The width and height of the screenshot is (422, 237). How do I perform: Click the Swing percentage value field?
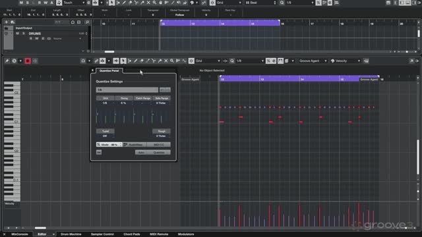[x=124, y=103]
